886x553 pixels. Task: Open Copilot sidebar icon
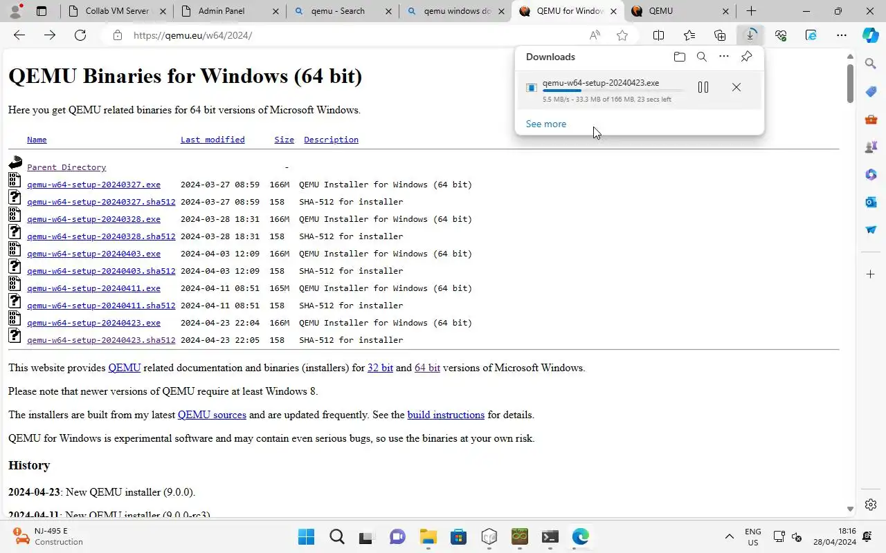870,35
